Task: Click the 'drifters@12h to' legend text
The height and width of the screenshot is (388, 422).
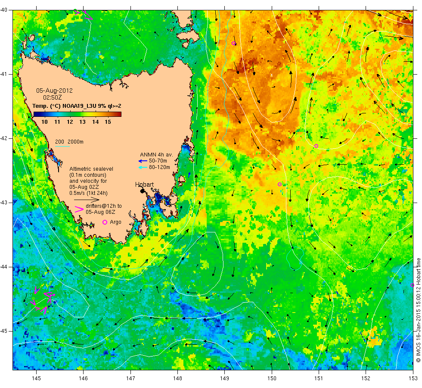Action: (104, 206)
